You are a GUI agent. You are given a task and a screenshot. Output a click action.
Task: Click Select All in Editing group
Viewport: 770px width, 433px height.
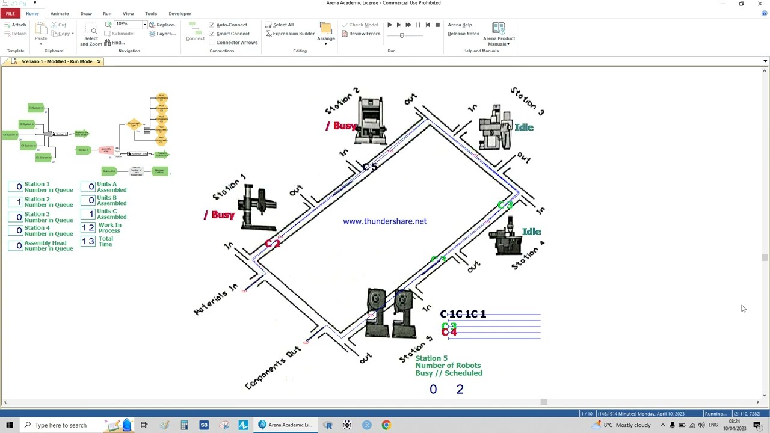click(x=280, y=25)
